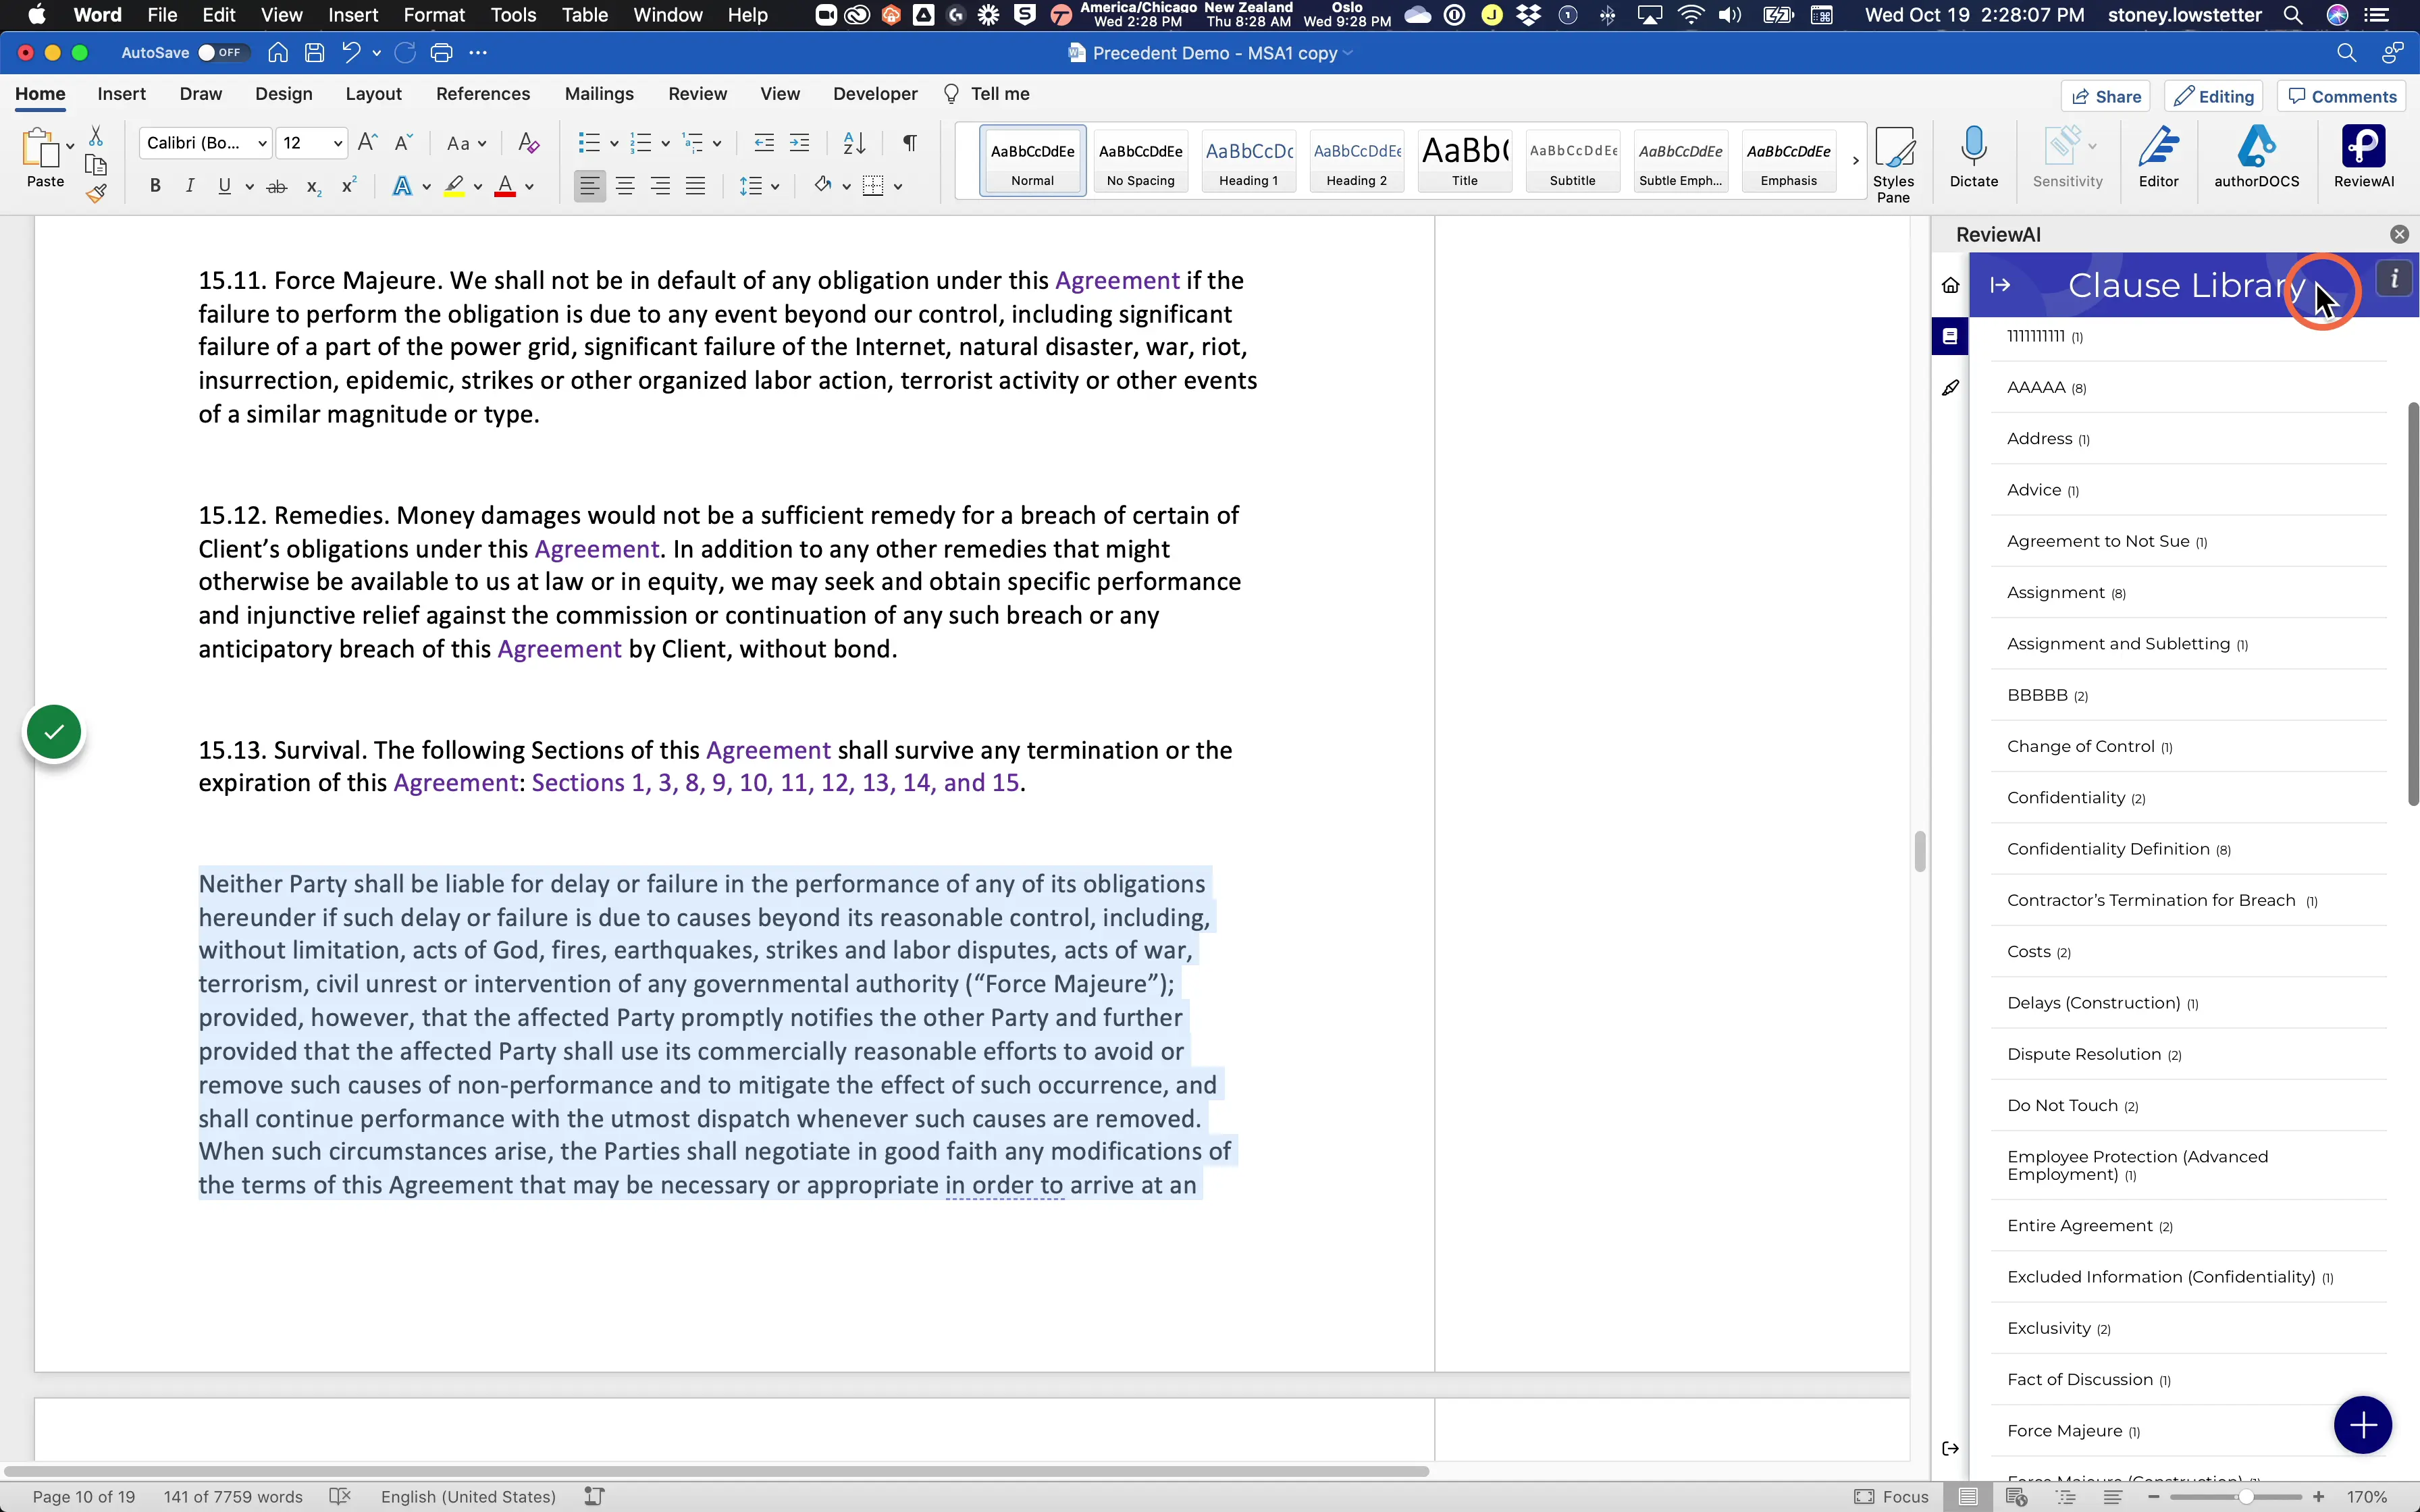
Task: Click the Sort A-Z icon
Action: tap(854, 143)
